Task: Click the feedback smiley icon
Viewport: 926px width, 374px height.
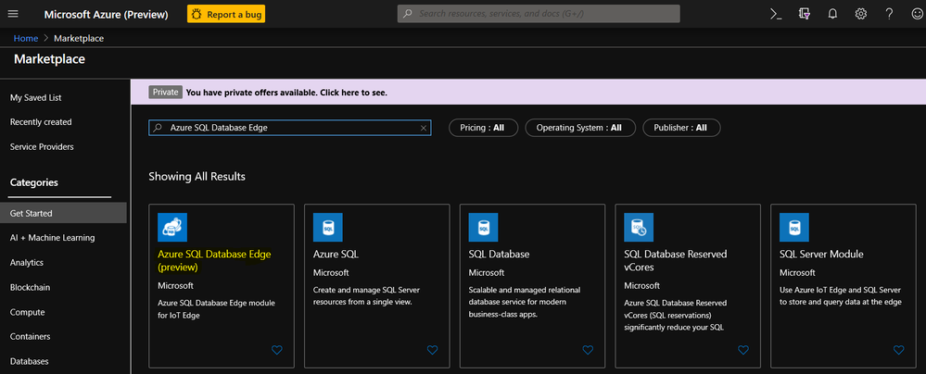Action: pos(917,14)
